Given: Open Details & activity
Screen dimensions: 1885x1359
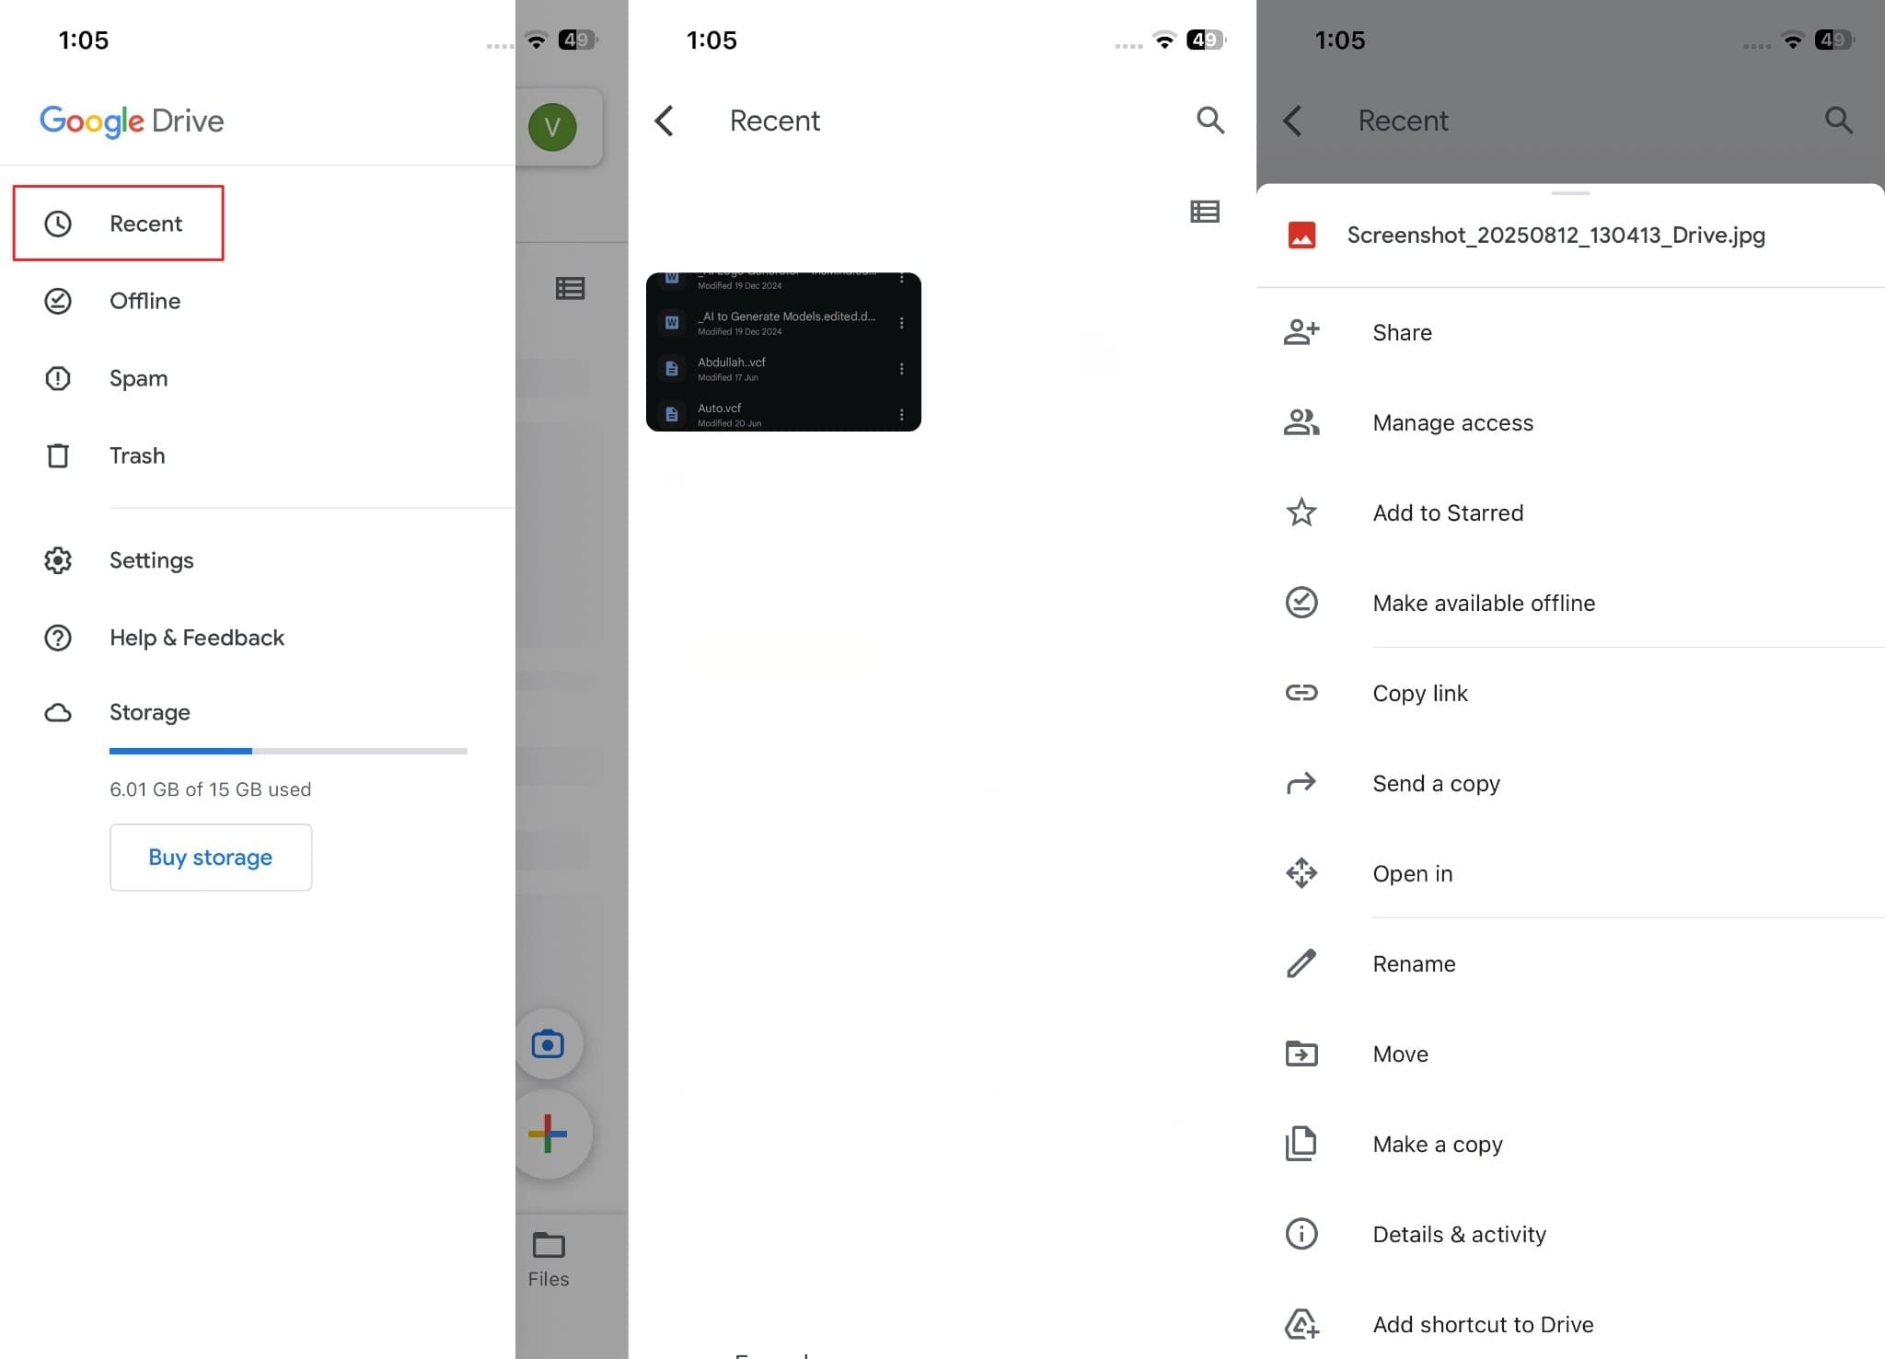Looking at the screenshot, I should [1570, 1234].
